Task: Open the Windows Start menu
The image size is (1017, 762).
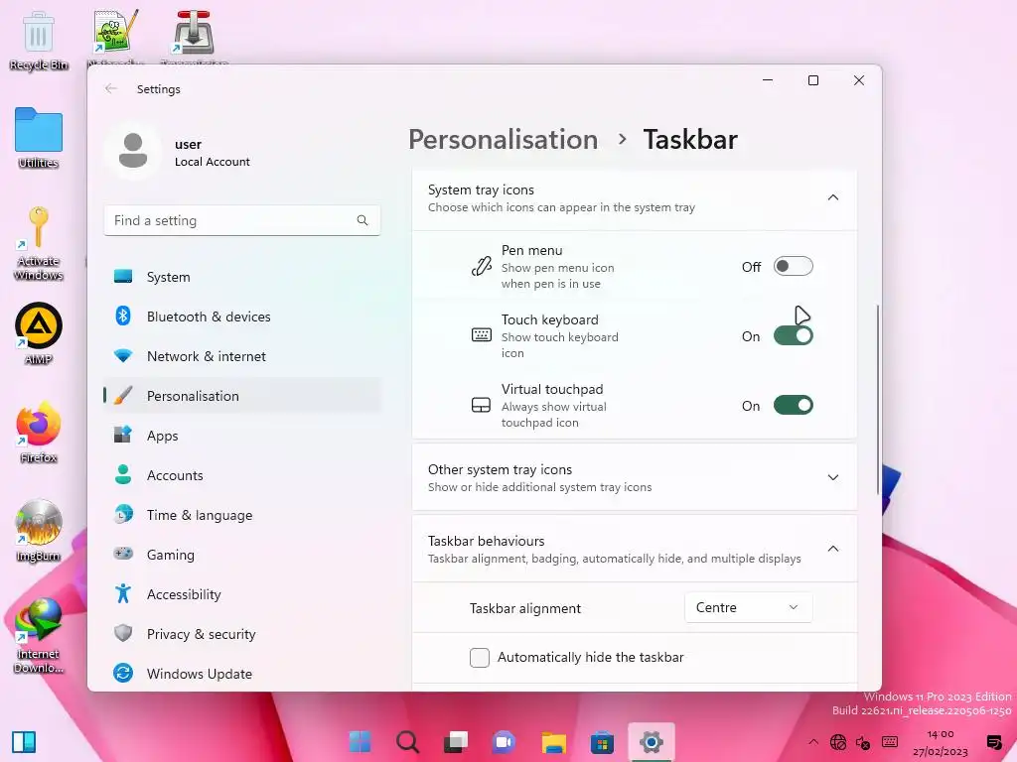Action: (360, 742)
